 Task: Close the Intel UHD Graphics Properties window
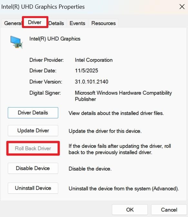click(182, 7)
